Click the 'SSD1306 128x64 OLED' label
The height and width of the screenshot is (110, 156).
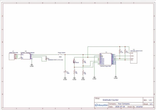click(136, 51)
